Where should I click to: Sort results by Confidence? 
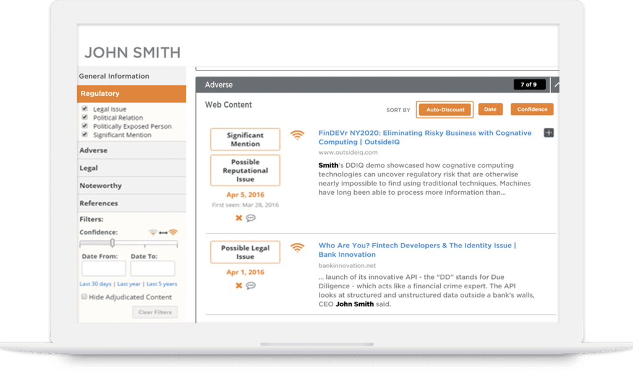[x=532, y=109]
